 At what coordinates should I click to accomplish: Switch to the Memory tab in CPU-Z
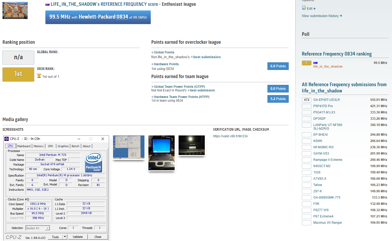[39, 146]
